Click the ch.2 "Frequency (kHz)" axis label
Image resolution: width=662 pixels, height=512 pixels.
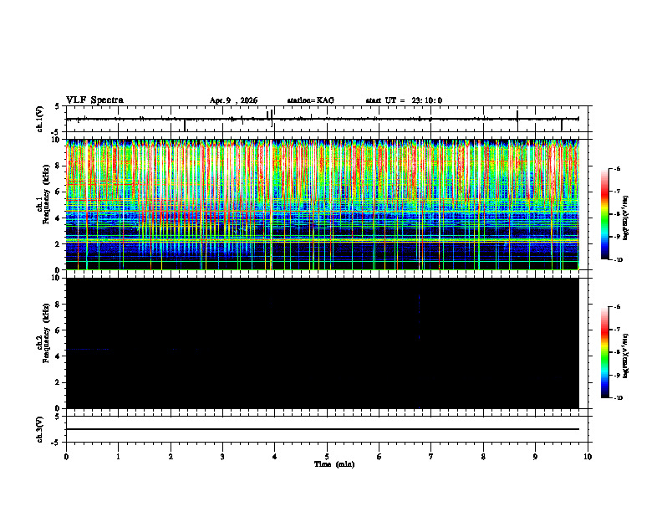tap(47, 334)
